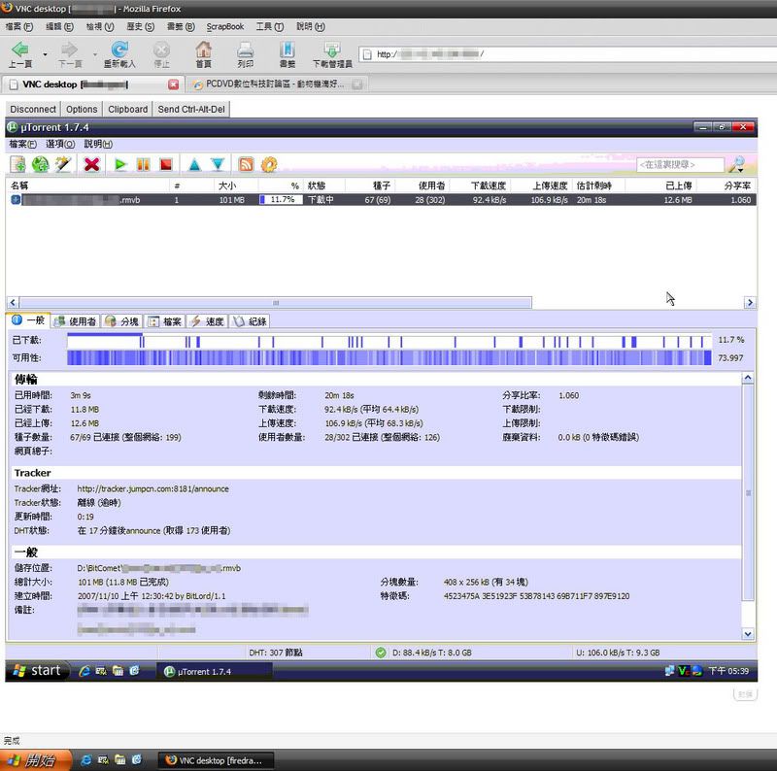The width and height of the screenshot is (777, 771).
Task: Click the torrent list horizontal scrollbar left arrow
Action: point(13,302)
